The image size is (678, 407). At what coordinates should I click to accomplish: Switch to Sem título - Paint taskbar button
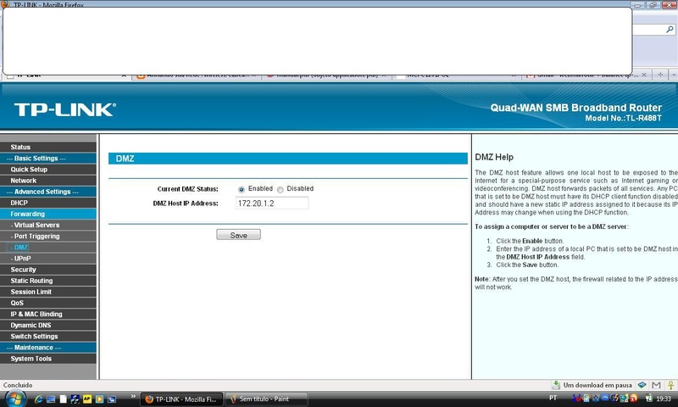tap(266, 399)
